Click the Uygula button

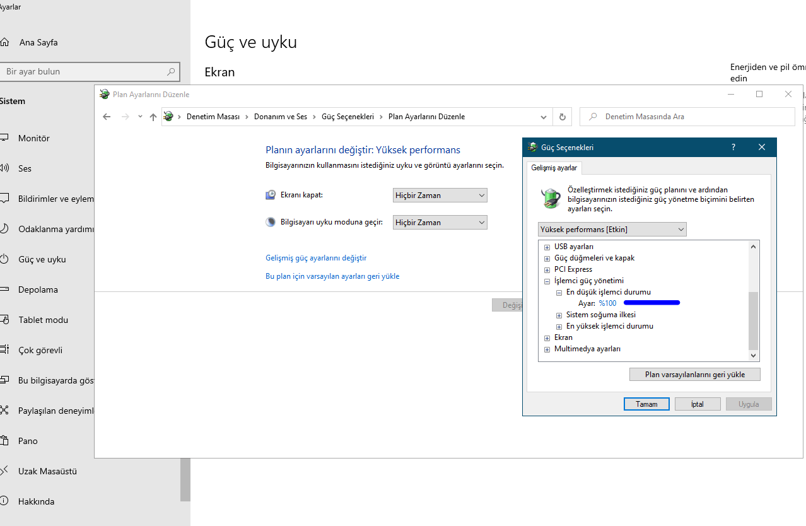coord(749,404)
